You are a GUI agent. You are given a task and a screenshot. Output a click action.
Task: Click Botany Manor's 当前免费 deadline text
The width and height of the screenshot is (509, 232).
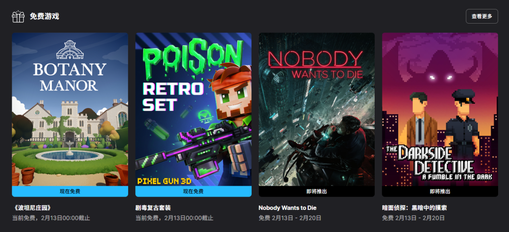coord(51,218)
